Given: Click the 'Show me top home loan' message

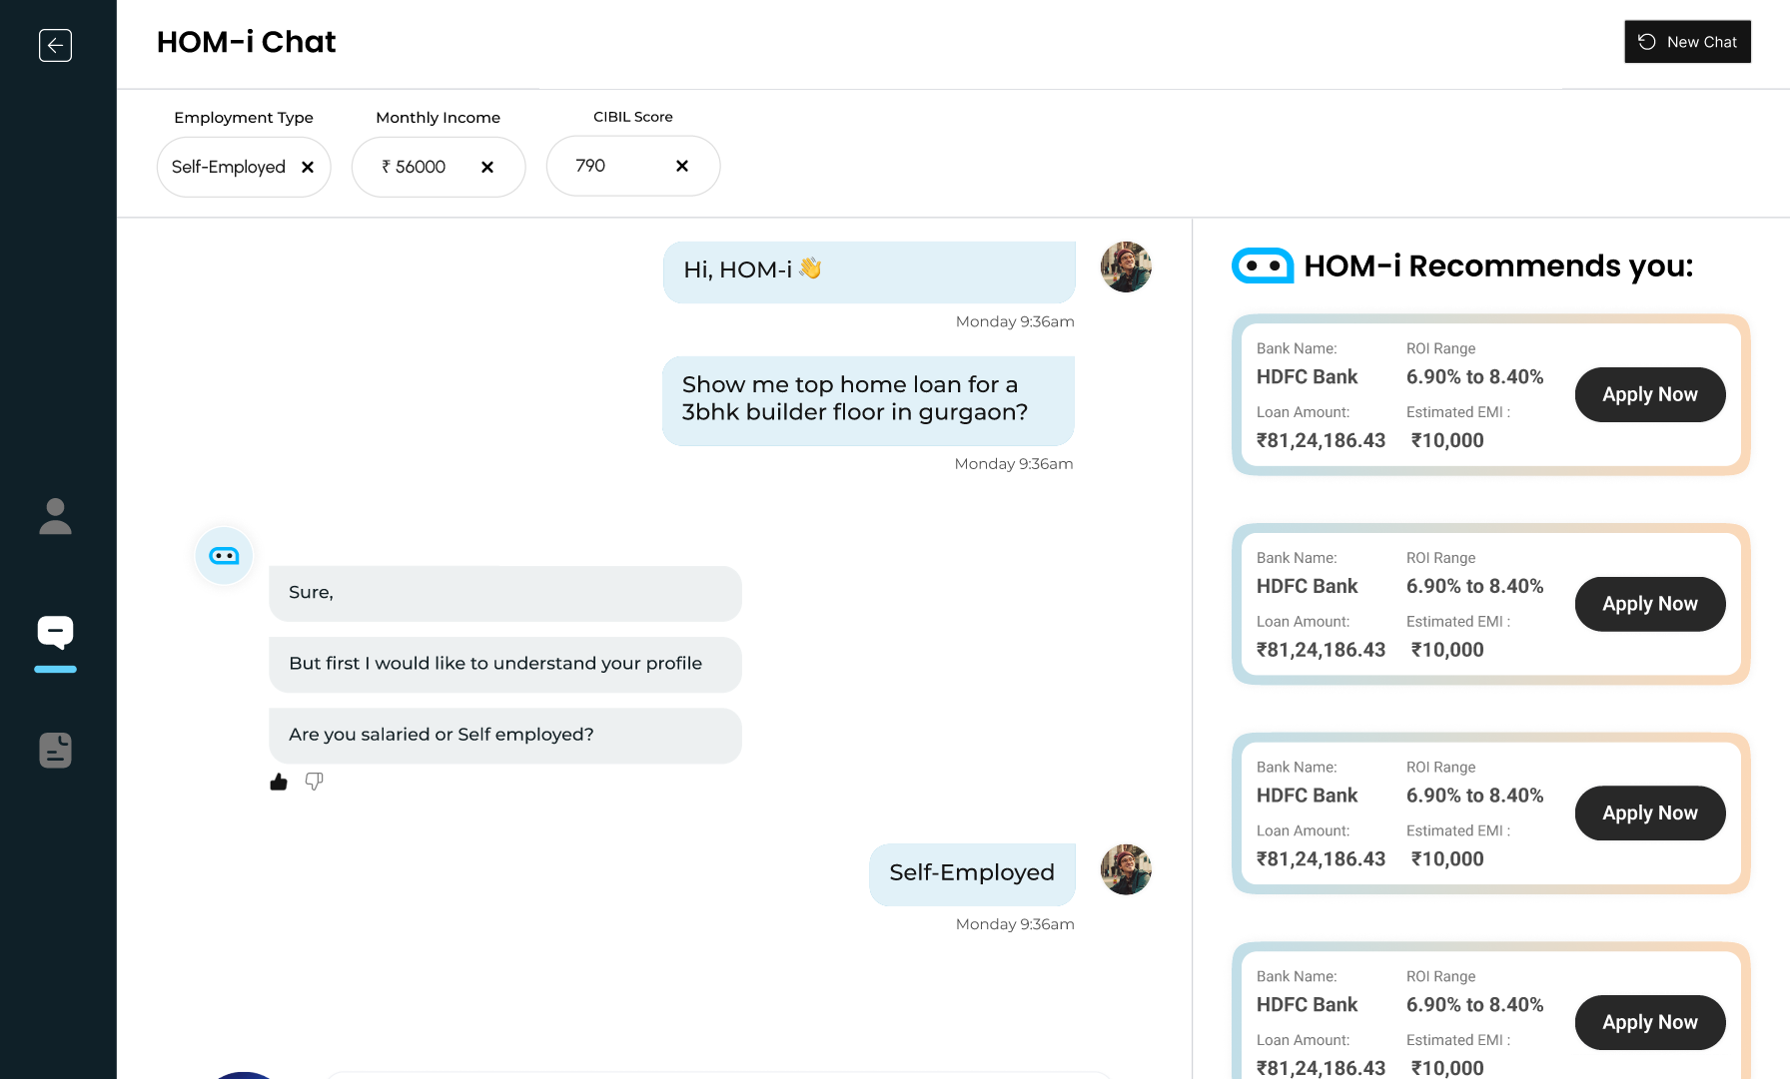Looking at the screenshot, I should pyautogui.click(x=868, y=400).
